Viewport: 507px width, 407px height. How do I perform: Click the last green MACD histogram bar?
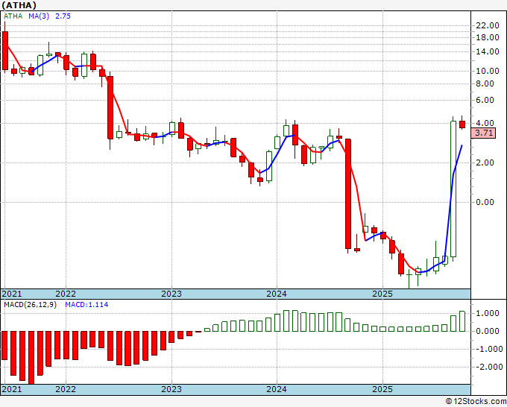pos(462,321)
